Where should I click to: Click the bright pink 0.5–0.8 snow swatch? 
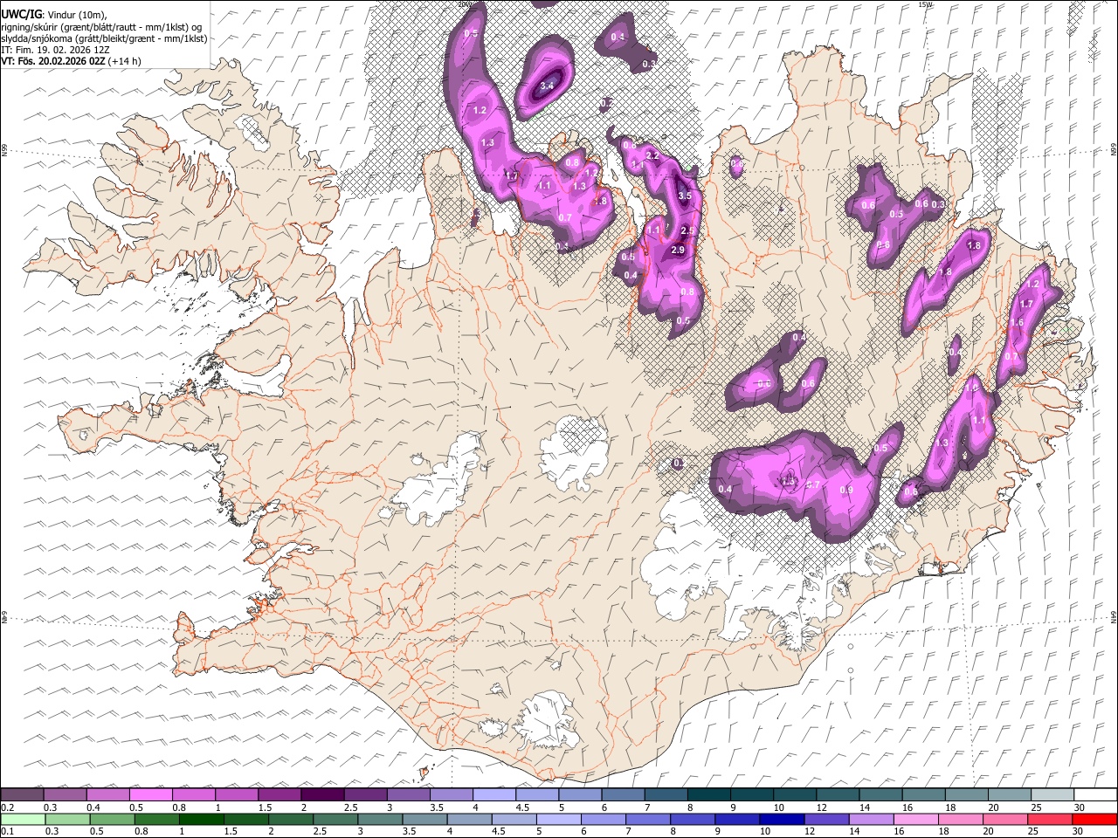pyautogui.click(x=151, y=794)
